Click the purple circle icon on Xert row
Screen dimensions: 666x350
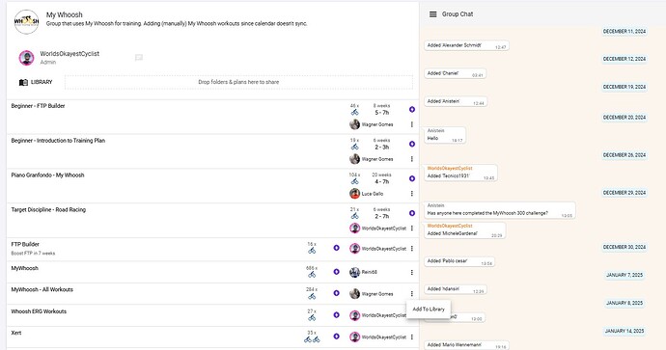pyautogui.click(x=337, y=337)
